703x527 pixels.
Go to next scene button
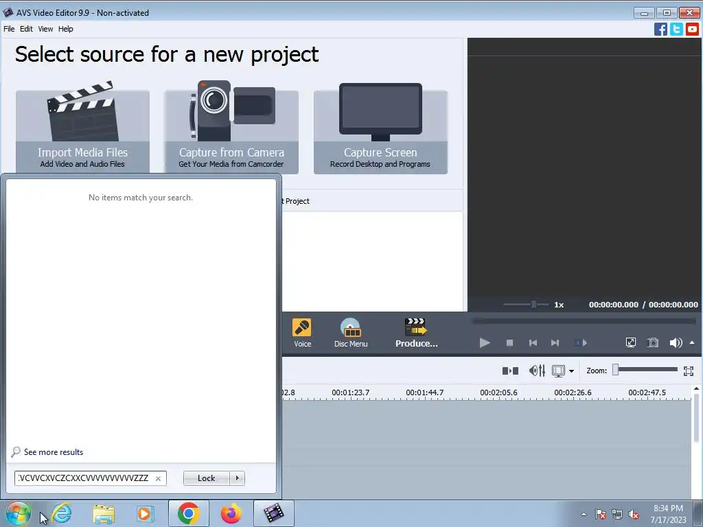tap(581, 343)
